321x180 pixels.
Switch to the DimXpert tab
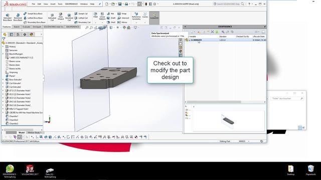pos(37,26)
